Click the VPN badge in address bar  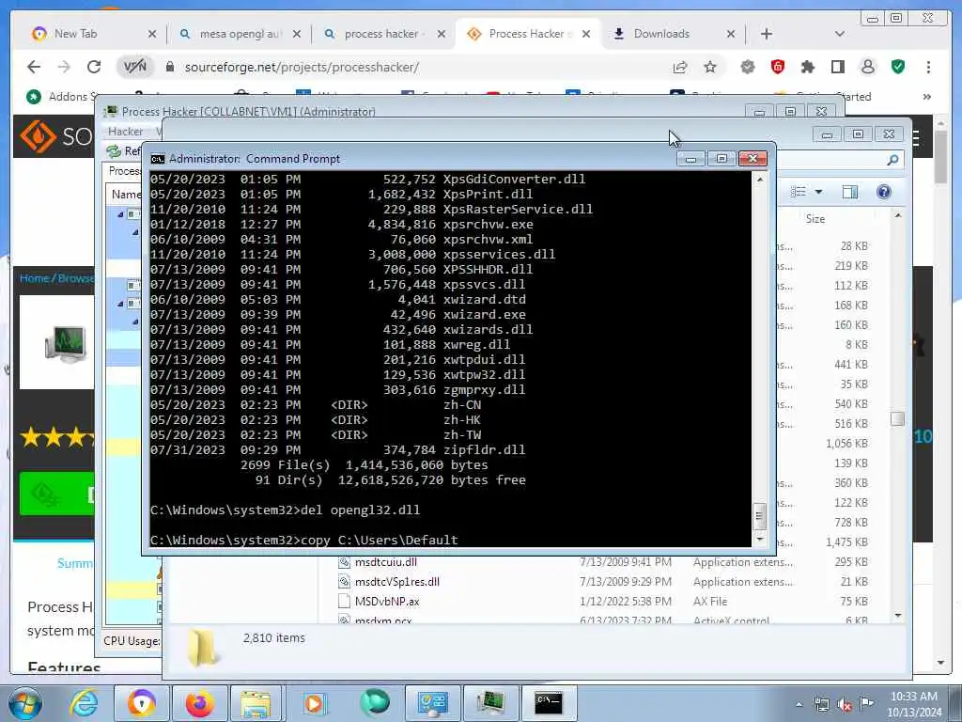[x=135, y=67]
